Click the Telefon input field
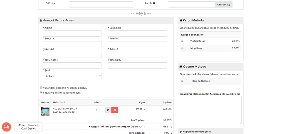Image resolution: width=282 pixels, height=134 pixels. click(x=137, y=44)
